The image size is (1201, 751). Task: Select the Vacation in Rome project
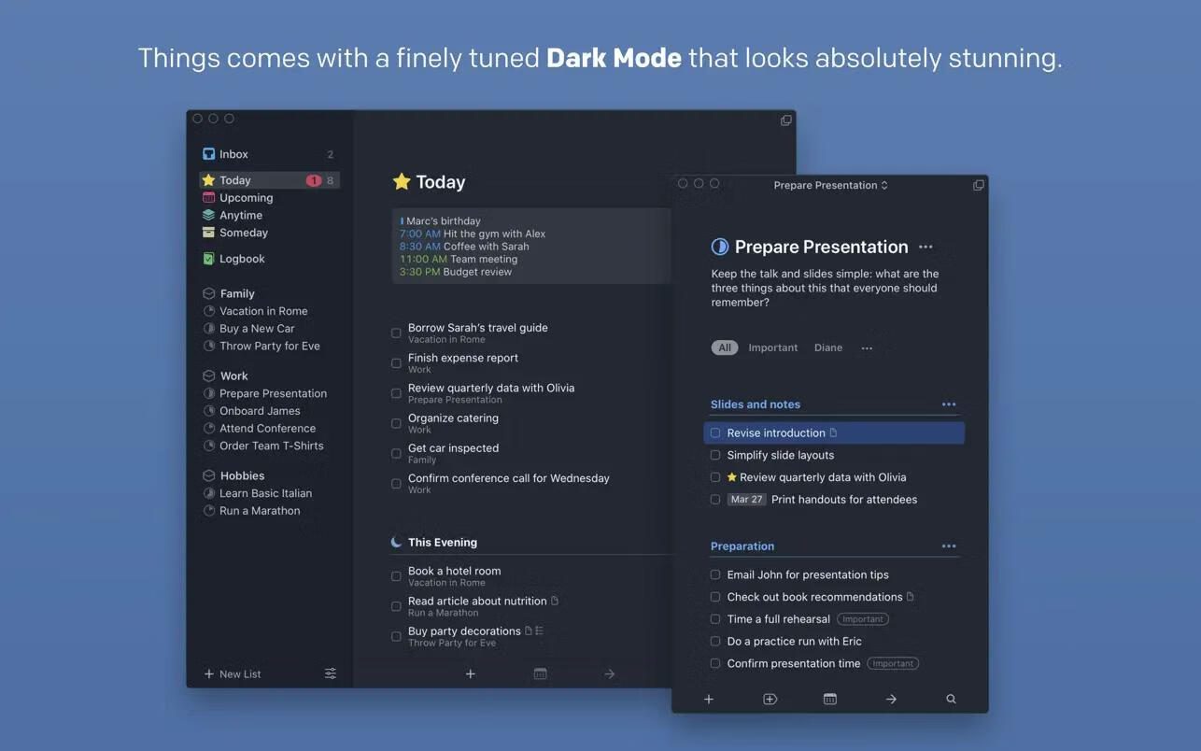pos(262,311)
